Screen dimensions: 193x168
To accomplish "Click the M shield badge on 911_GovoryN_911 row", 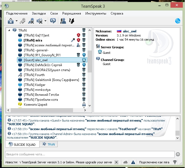I will pyautogui.click(x=84, y=55).
